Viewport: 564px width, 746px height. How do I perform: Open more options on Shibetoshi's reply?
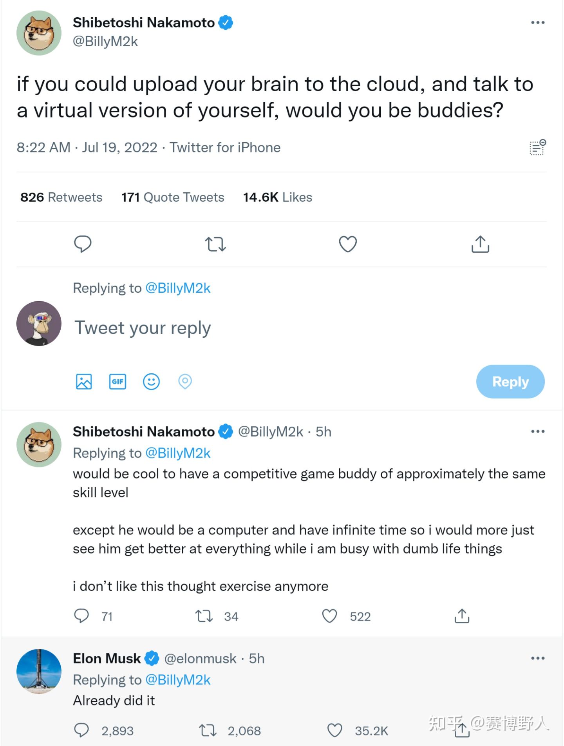(x=537, y=431)
